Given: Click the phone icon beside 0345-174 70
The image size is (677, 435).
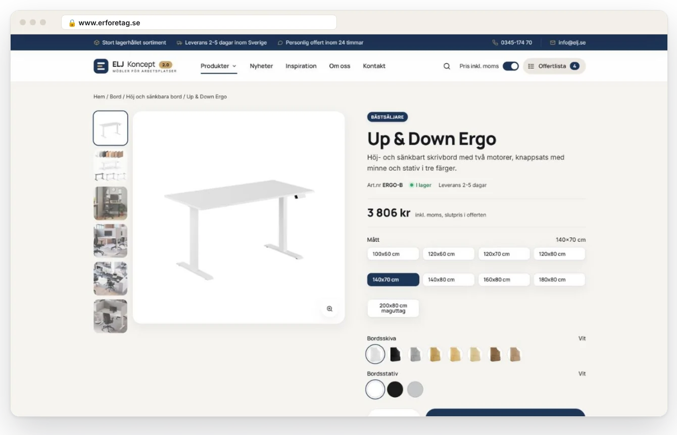Looking at the screenshot, I should pos(495,42).
